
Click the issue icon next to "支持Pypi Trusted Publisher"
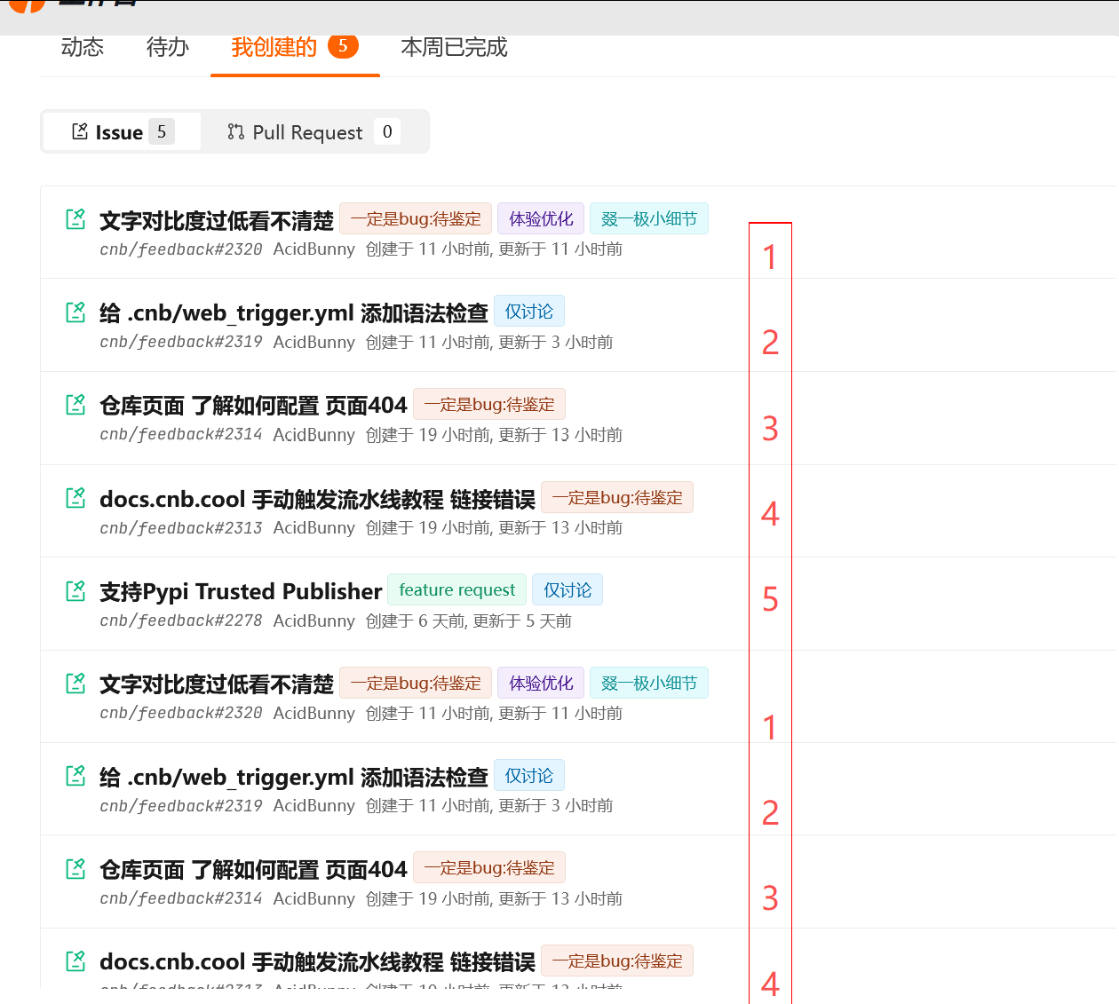tap(76, 590)
